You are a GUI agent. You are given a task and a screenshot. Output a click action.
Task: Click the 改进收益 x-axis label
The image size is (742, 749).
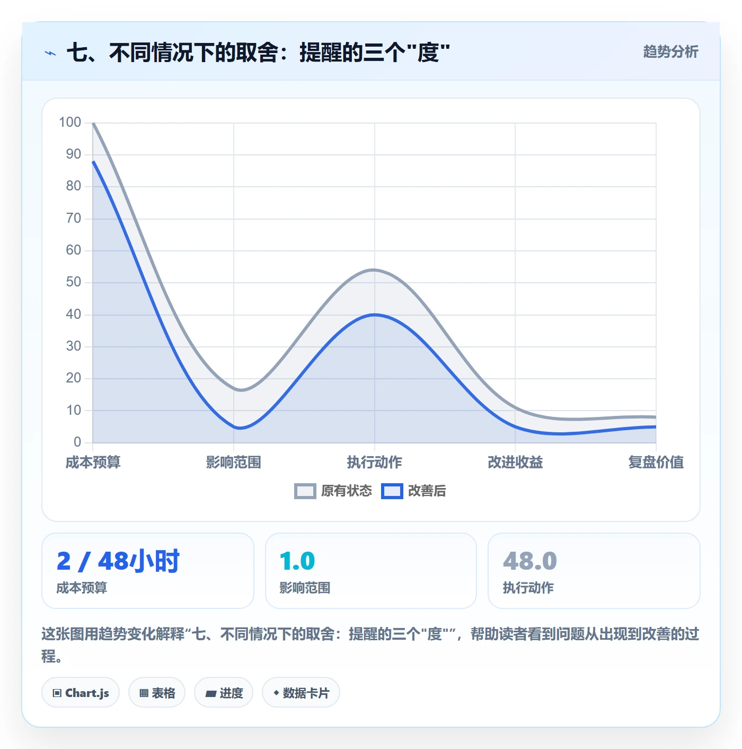tap(515, 463)
